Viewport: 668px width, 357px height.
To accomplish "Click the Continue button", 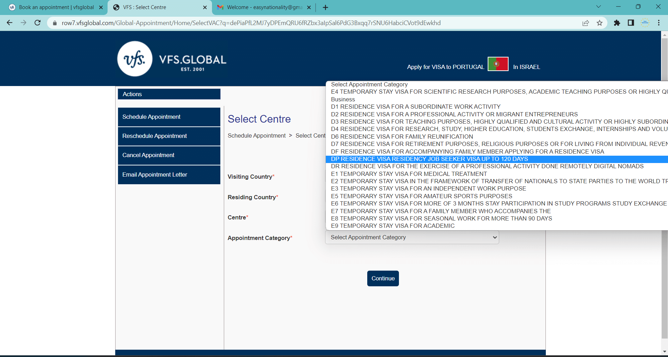I will pos(383,278).
